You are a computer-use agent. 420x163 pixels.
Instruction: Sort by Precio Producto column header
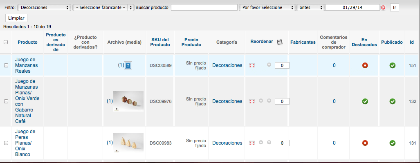pos(191,42)
